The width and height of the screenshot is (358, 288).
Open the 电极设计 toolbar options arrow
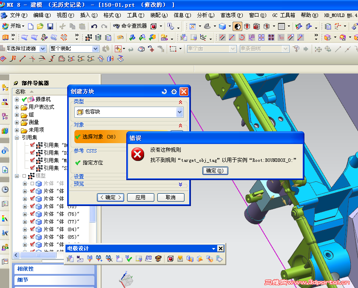coord(213,248)
